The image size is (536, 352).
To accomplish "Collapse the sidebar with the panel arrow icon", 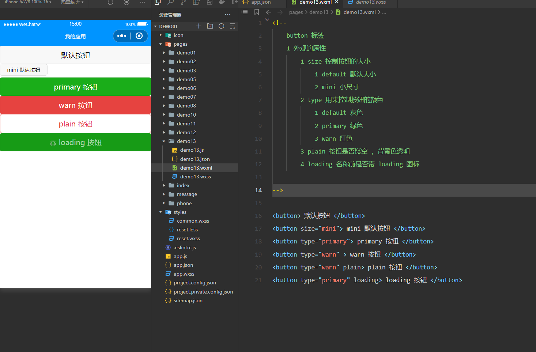I will click(x=234, y=2).
